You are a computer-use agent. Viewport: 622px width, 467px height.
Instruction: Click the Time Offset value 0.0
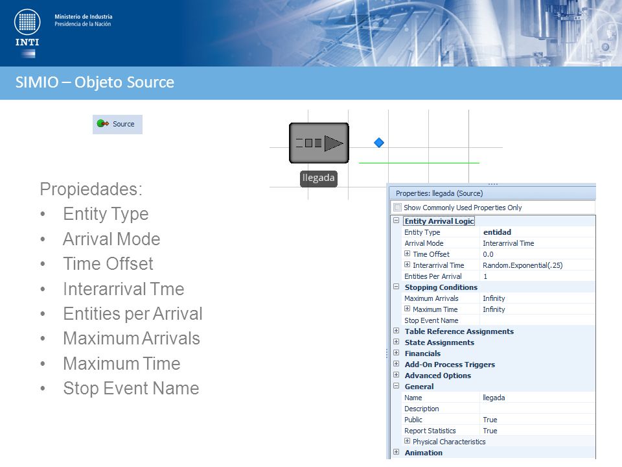pos(538,254)
